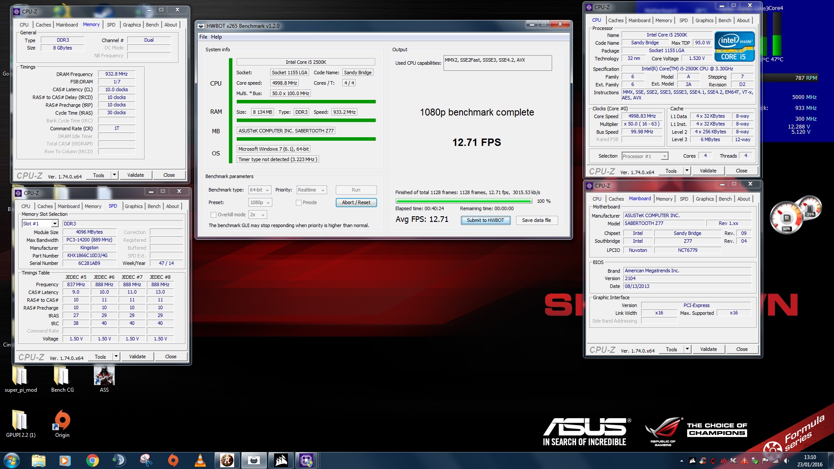Show hidden system tray icons
This screenshot has height=469, width=834.
682,461
